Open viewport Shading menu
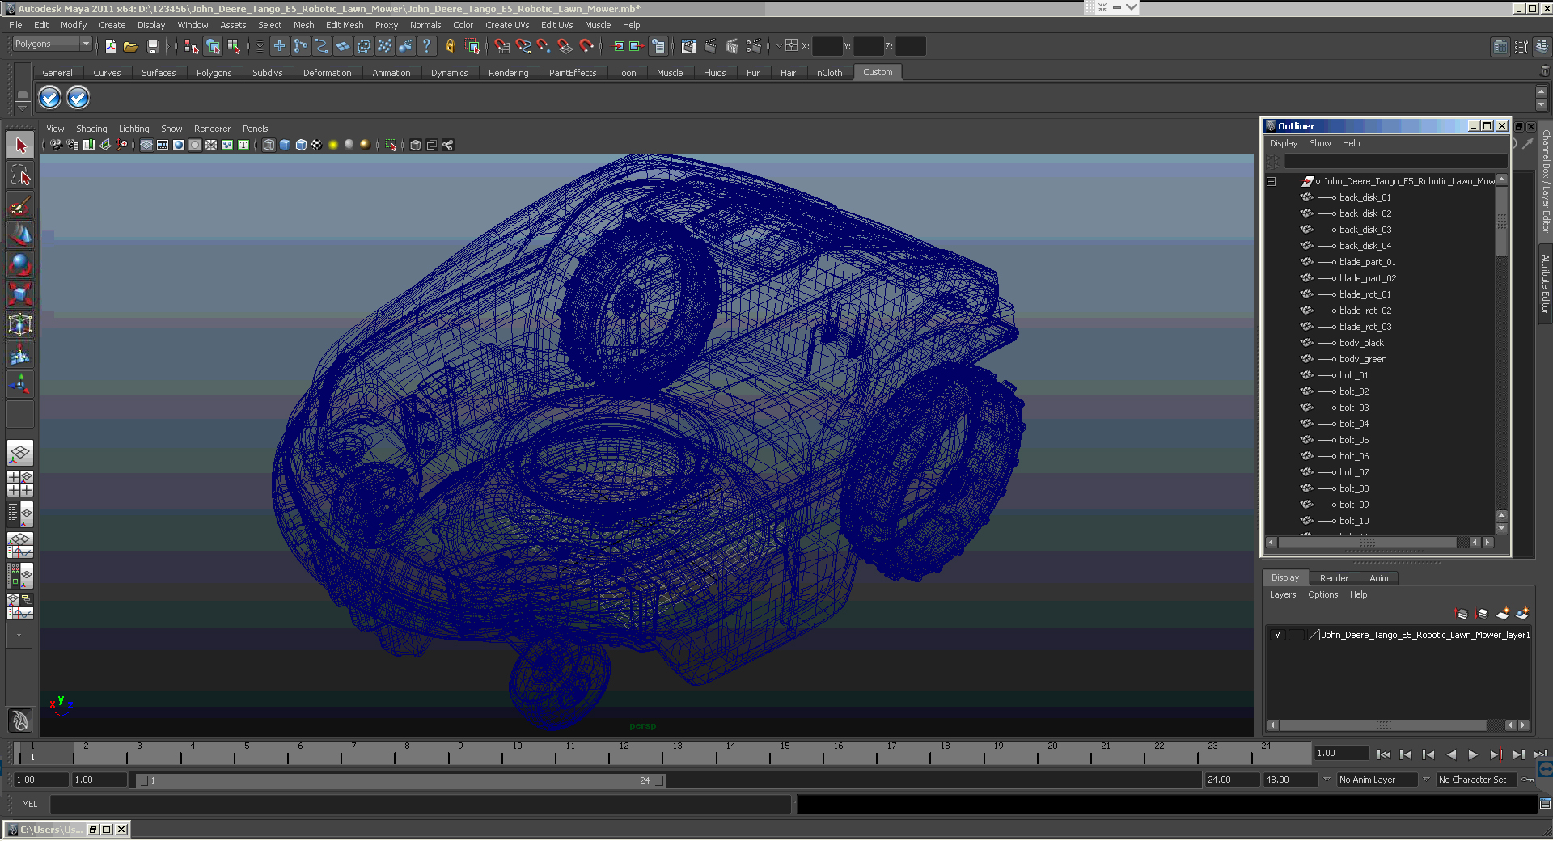This screenshot has height=841, width=1553. pyautogui.click(x=91, y=129)
